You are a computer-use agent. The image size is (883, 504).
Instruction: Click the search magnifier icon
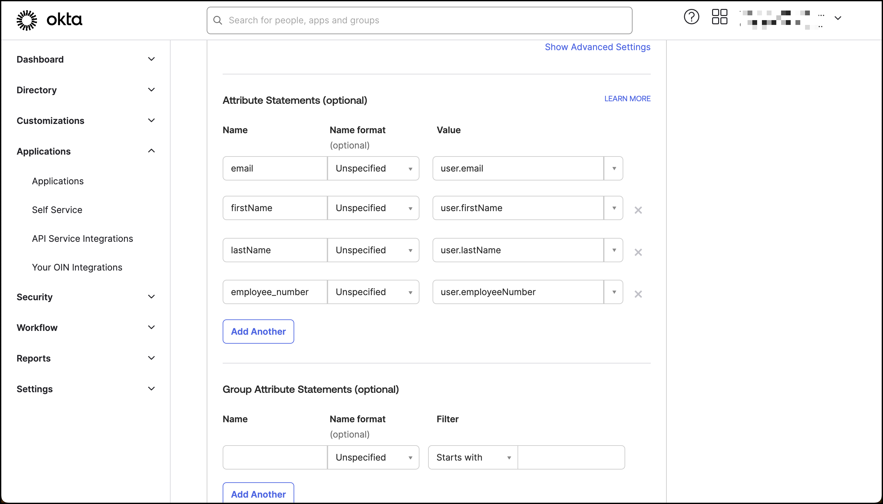pos(218,20)
